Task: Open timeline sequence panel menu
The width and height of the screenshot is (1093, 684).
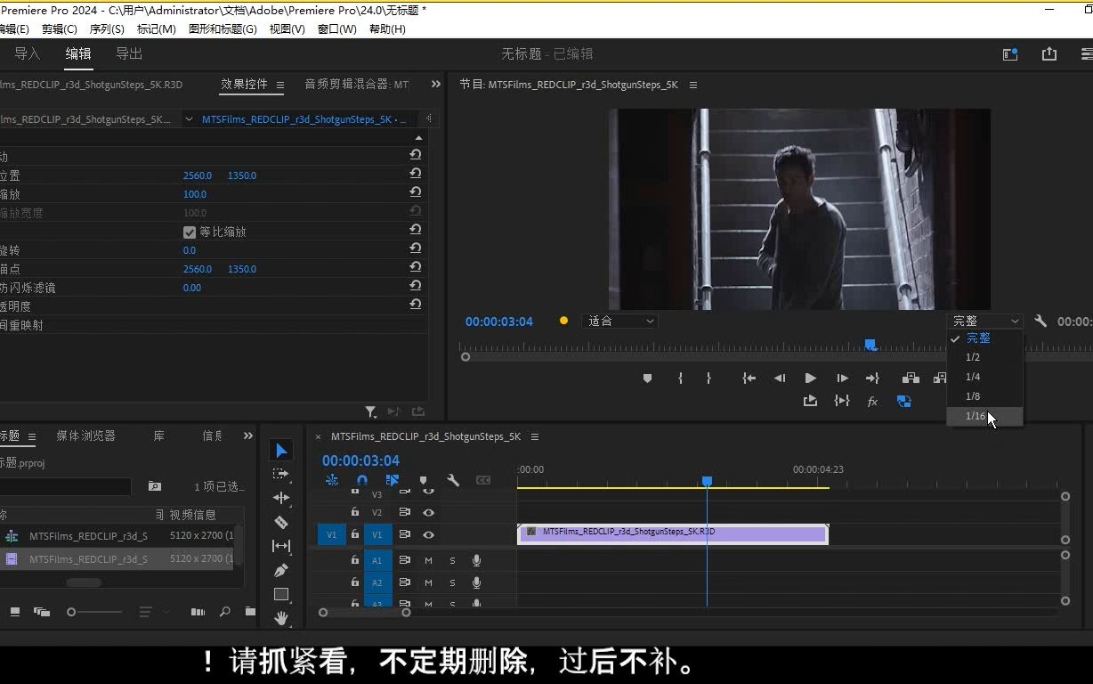Action: [x=535, y=436]
